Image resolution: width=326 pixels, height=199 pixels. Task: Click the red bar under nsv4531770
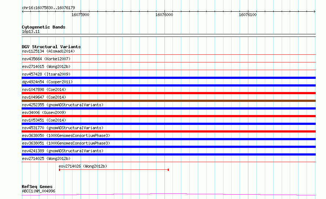(168, 131)
